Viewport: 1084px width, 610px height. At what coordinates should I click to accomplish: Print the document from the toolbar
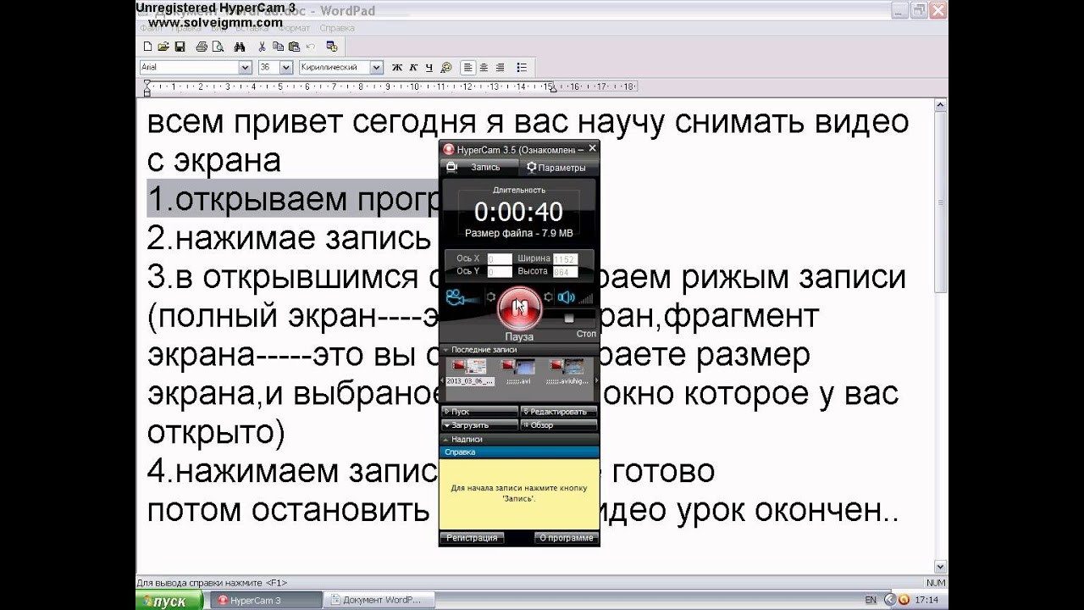202,47
